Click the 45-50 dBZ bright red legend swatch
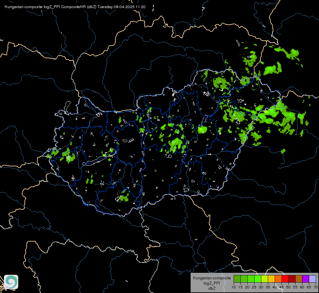The height and width of the screenshot is (293, 319). [285, 279]
